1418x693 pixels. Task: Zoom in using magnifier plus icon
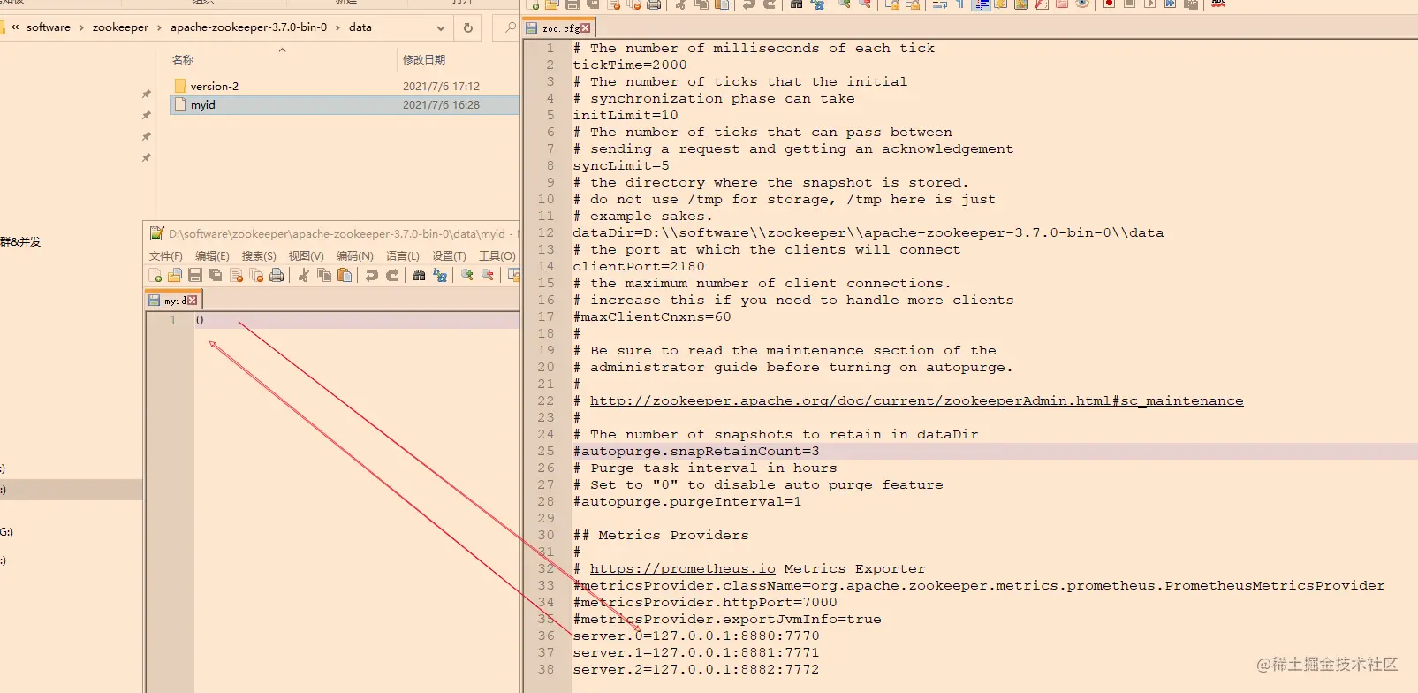[x=466, y=276]
